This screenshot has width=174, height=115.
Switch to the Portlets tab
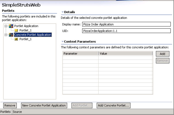pos(6,112)
